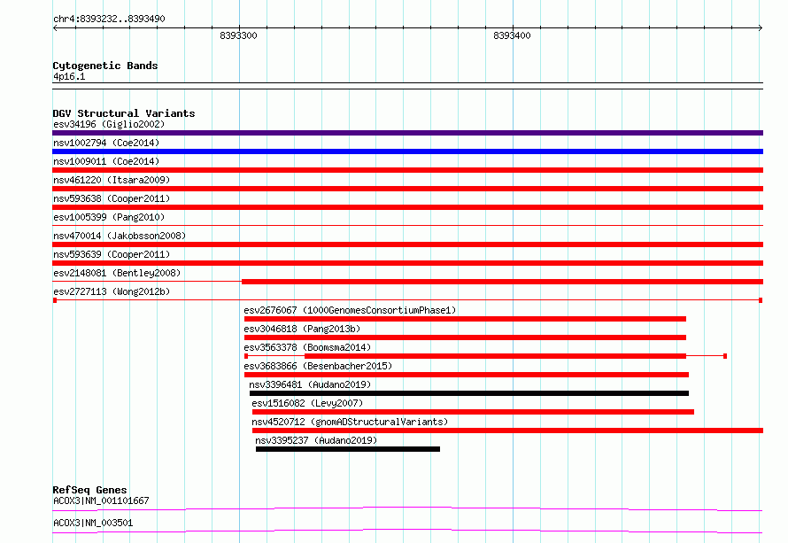Open variant nsv593639 (Cooper2011) label
Viewport: 788px width, 543px height.
click(112, 254)
